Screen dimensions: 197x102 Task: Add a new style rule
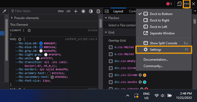coord(76,11)
